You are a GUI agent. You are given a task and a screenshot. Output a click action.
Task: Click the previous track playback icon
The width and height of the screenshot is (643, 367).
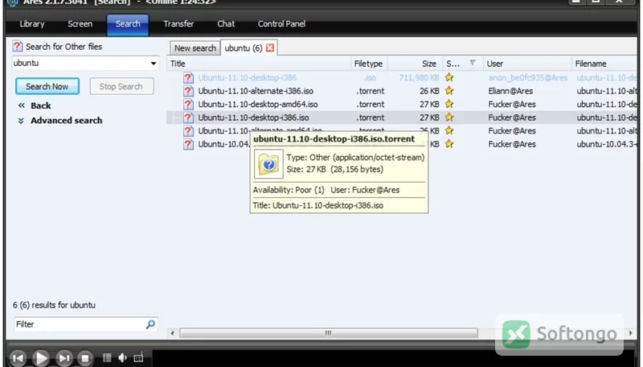tap(18, 358)
